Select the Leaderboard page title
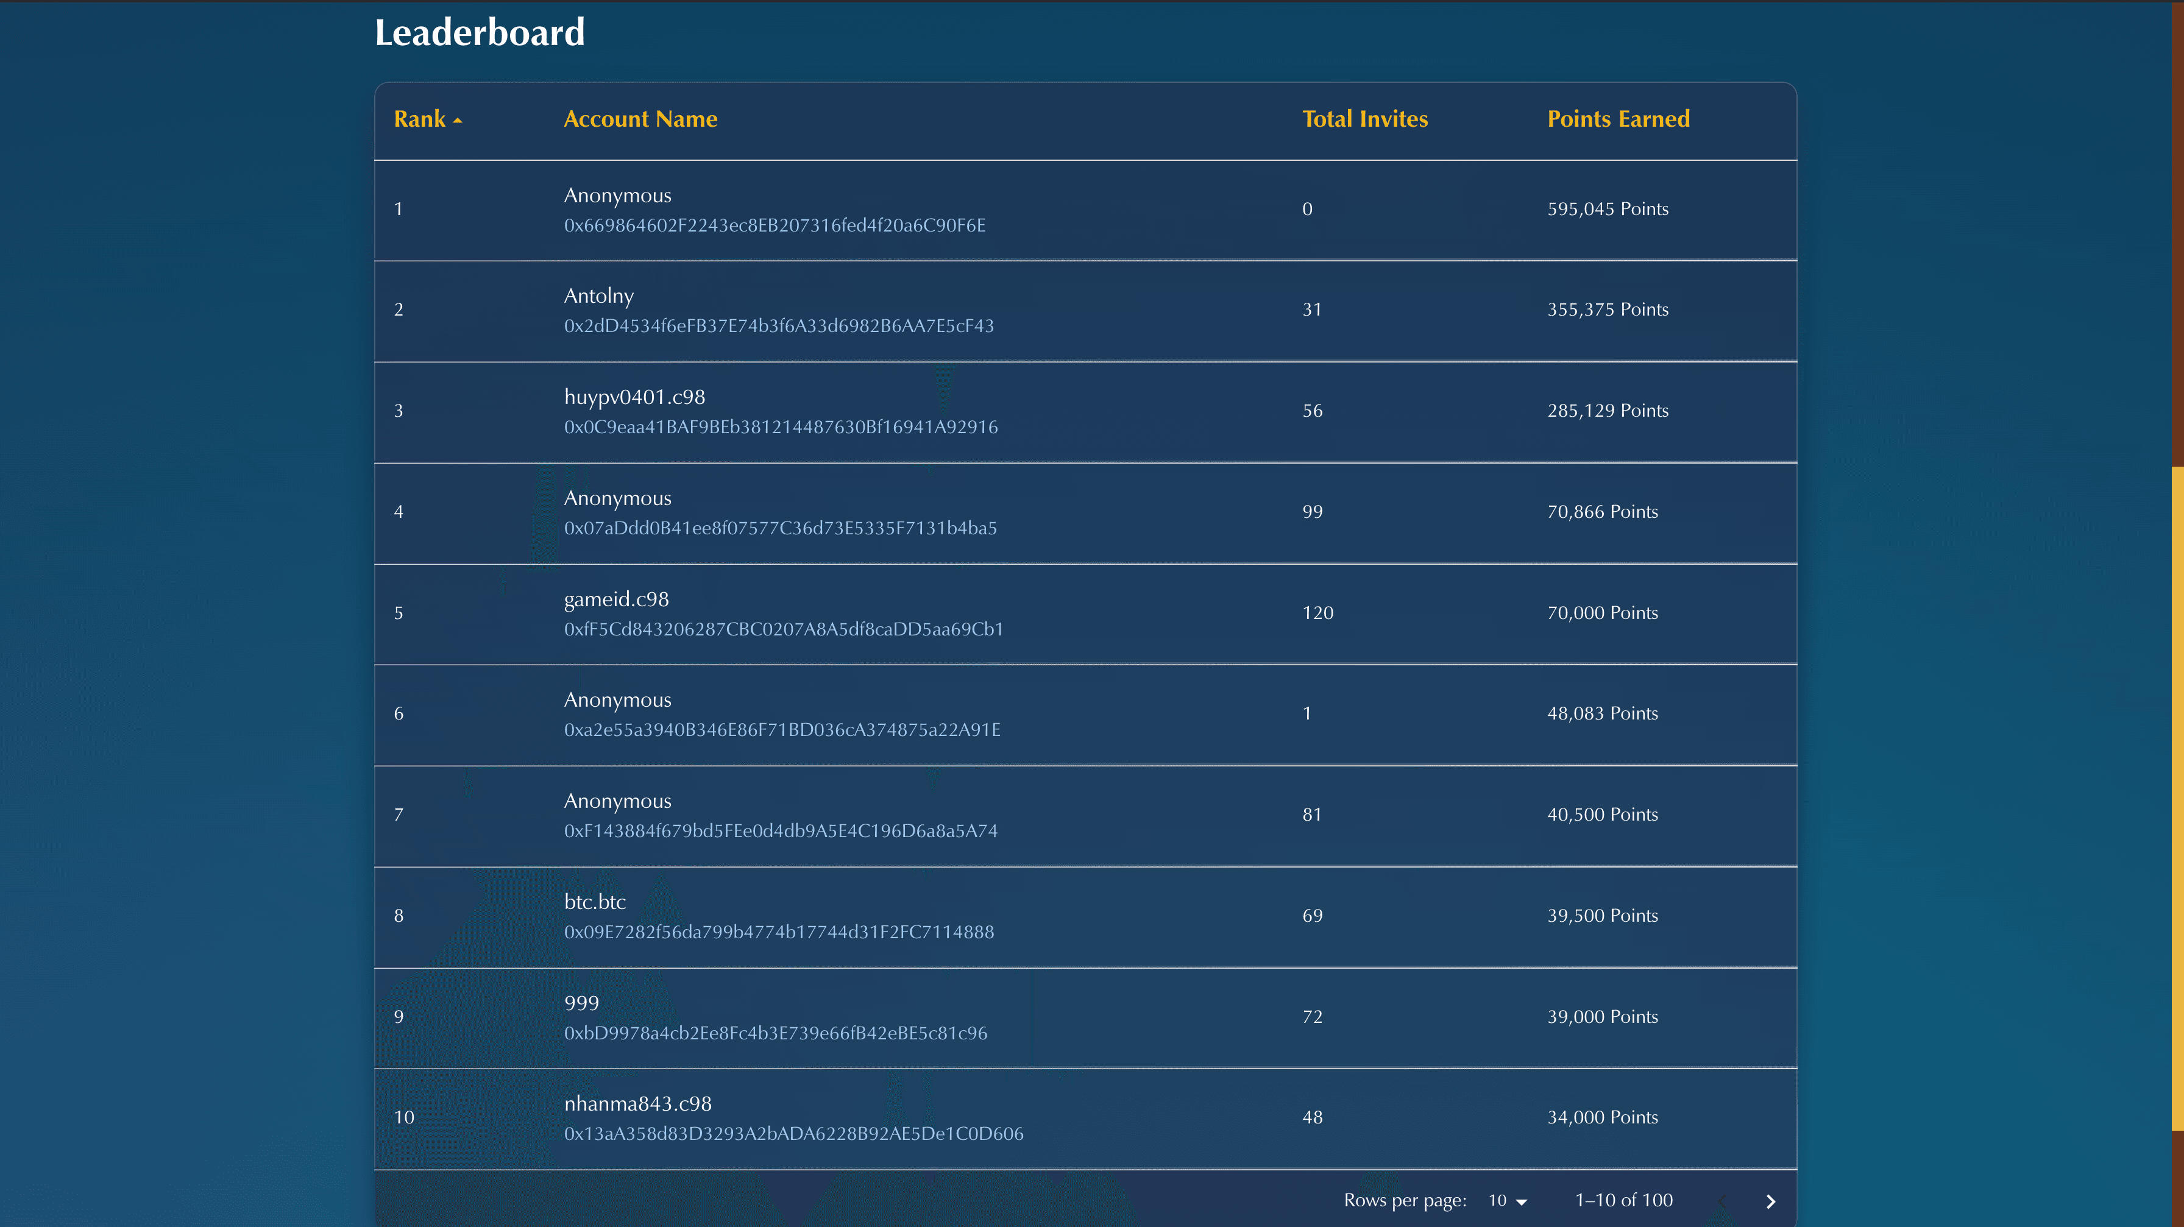2184x1227 pixels. (x=480, y=31)
